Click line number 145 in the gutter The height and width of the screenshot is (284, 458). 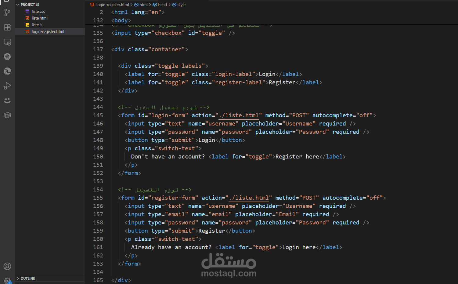(x=98, y=115)
